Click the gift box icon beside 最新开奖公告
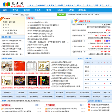Screen dimensions: 112x112 (76, 21)
